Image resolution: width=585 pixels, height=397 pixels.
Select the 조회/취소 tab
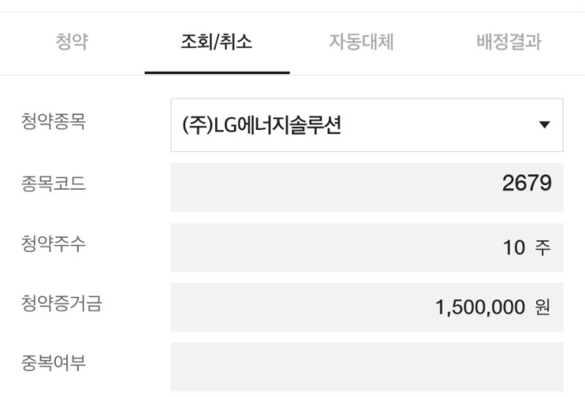coord(217,43)
